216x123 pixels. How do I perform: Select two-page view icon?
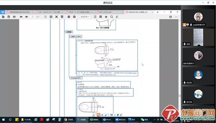[51, 17]
